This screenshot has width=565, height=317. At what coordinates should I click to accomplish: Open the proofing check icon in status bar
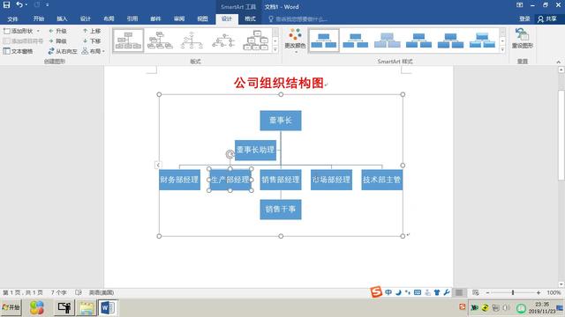click(x=79, y=292)
